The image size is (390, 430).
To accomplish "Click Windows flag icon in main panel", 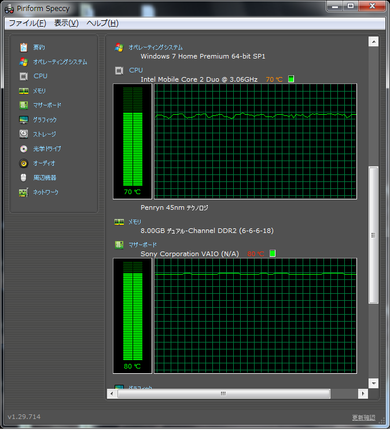I will point(119,48).
